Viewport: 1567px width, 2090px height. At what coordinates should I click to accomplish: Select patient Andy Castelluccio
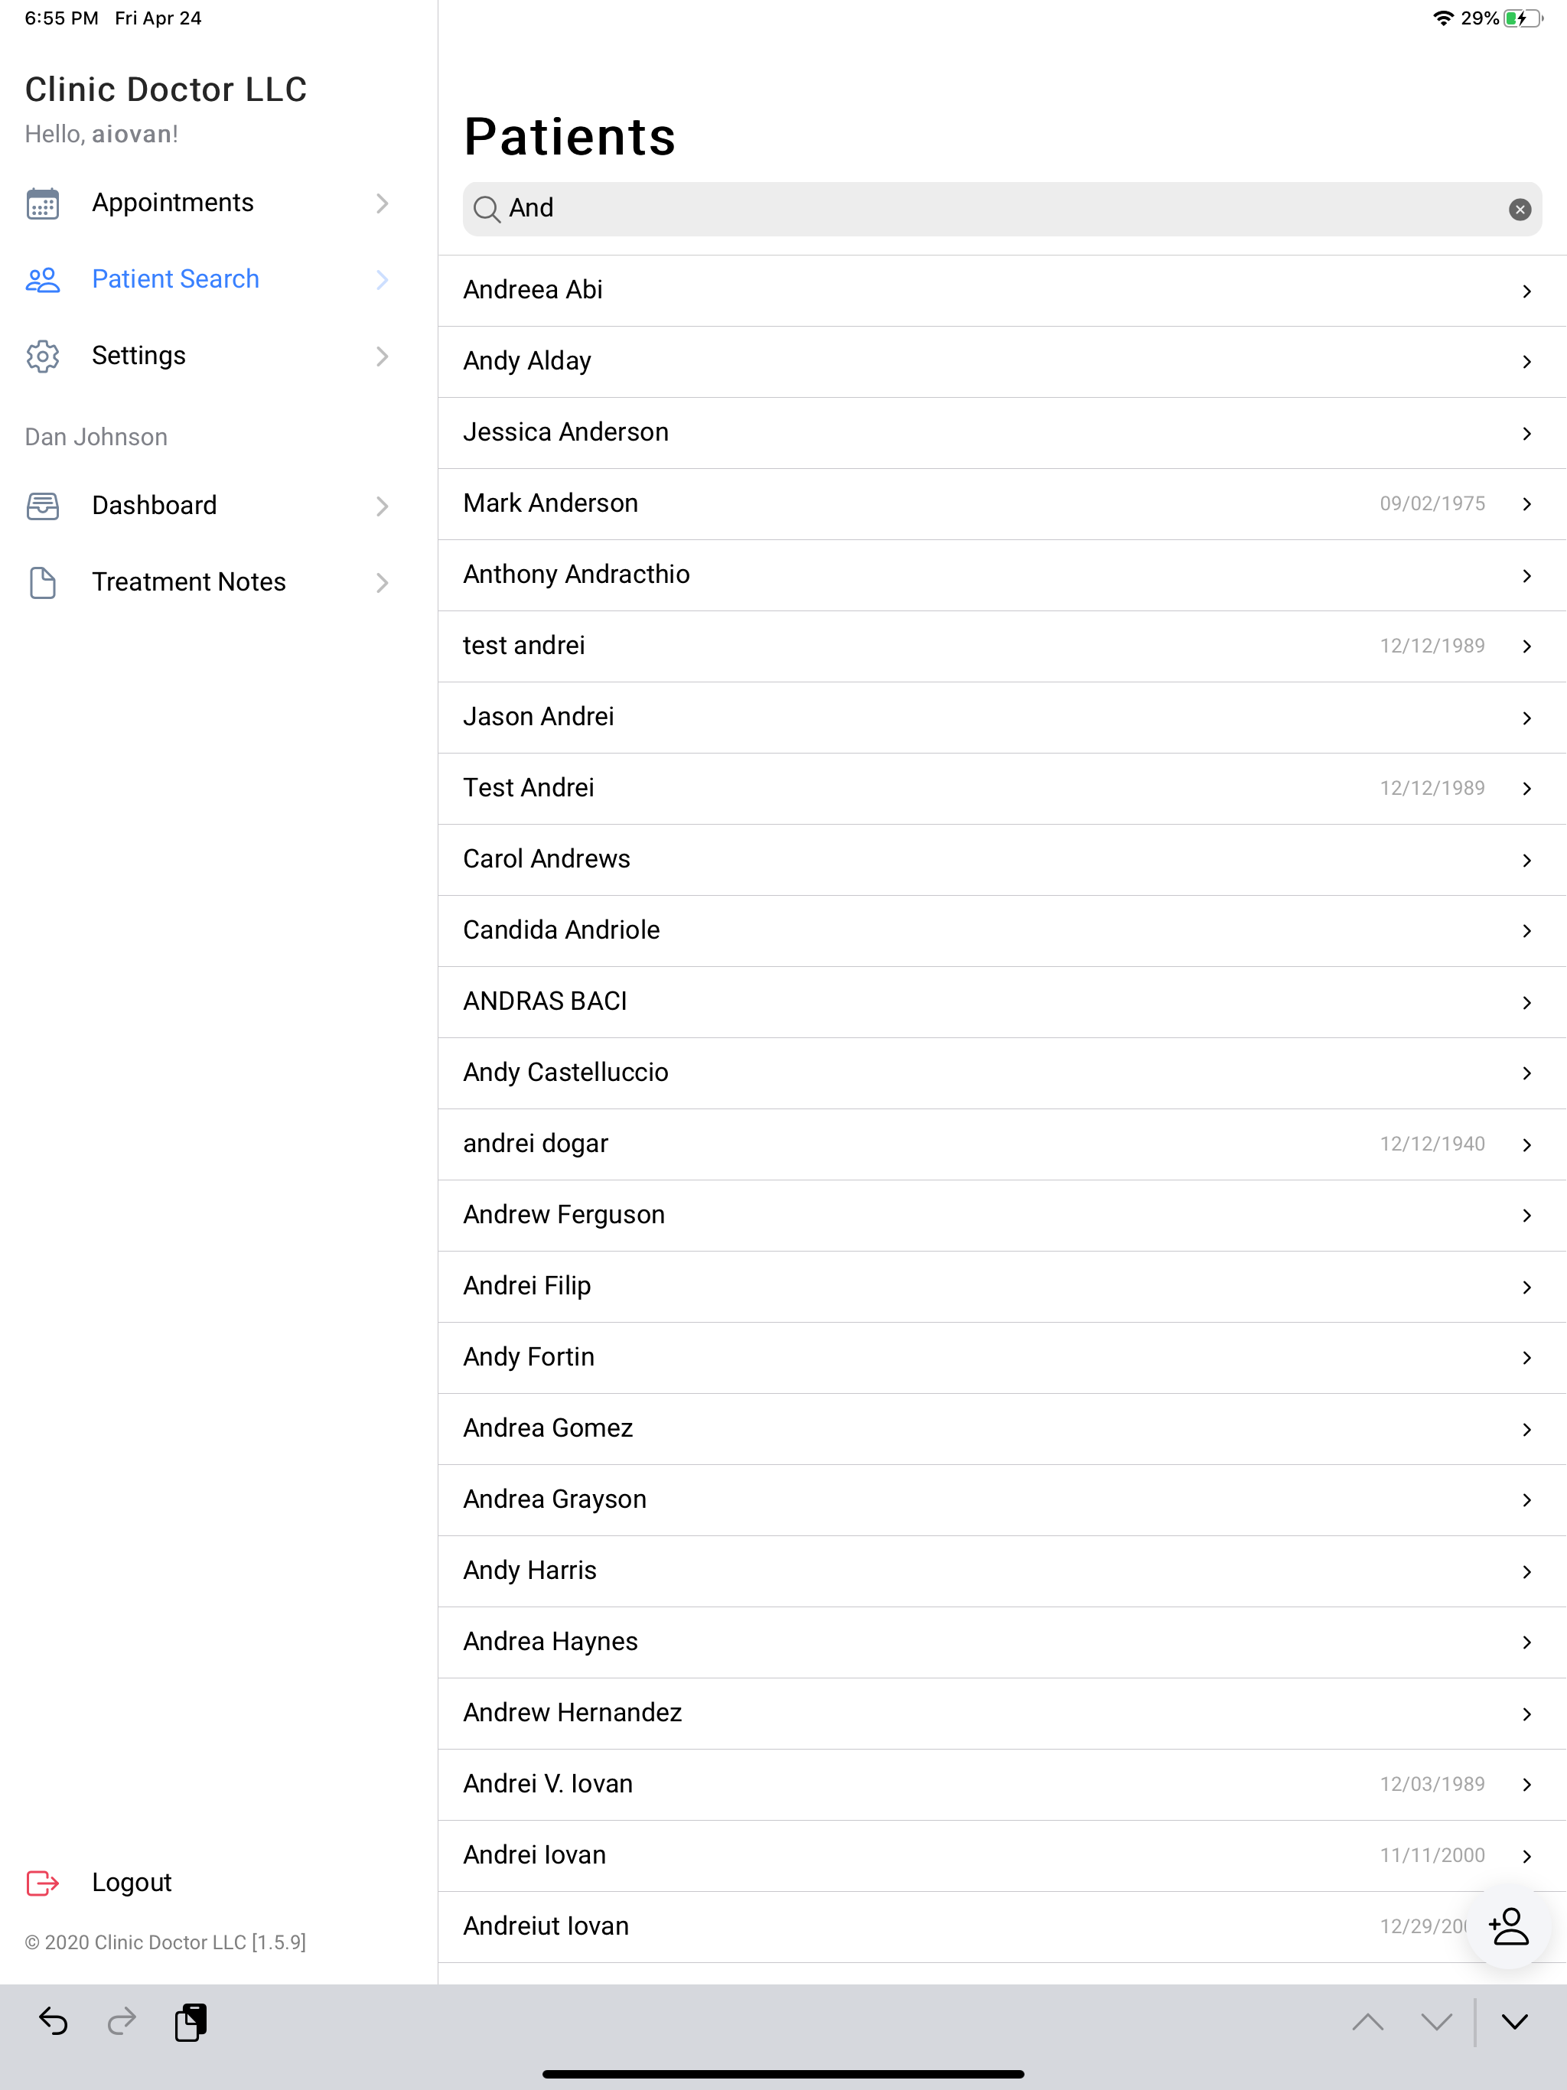pos(1002,1073)
